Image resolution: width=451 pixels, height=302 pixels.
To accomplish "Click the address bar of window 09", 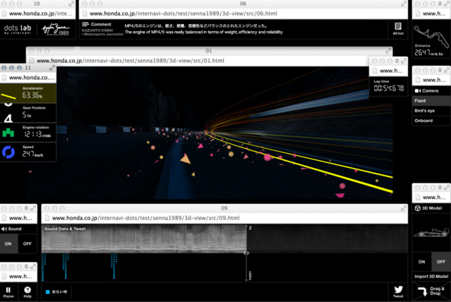I will 224,218.
